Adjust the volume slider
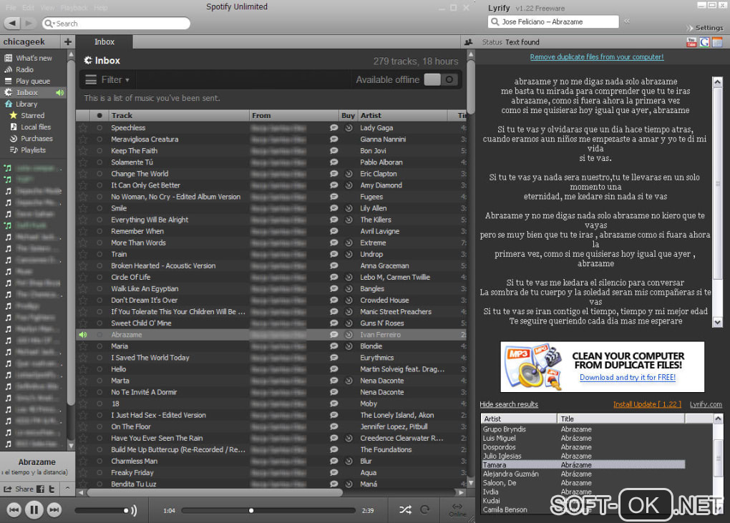The height and width of the screenshot is (523, 730). (x=102, y=510)
